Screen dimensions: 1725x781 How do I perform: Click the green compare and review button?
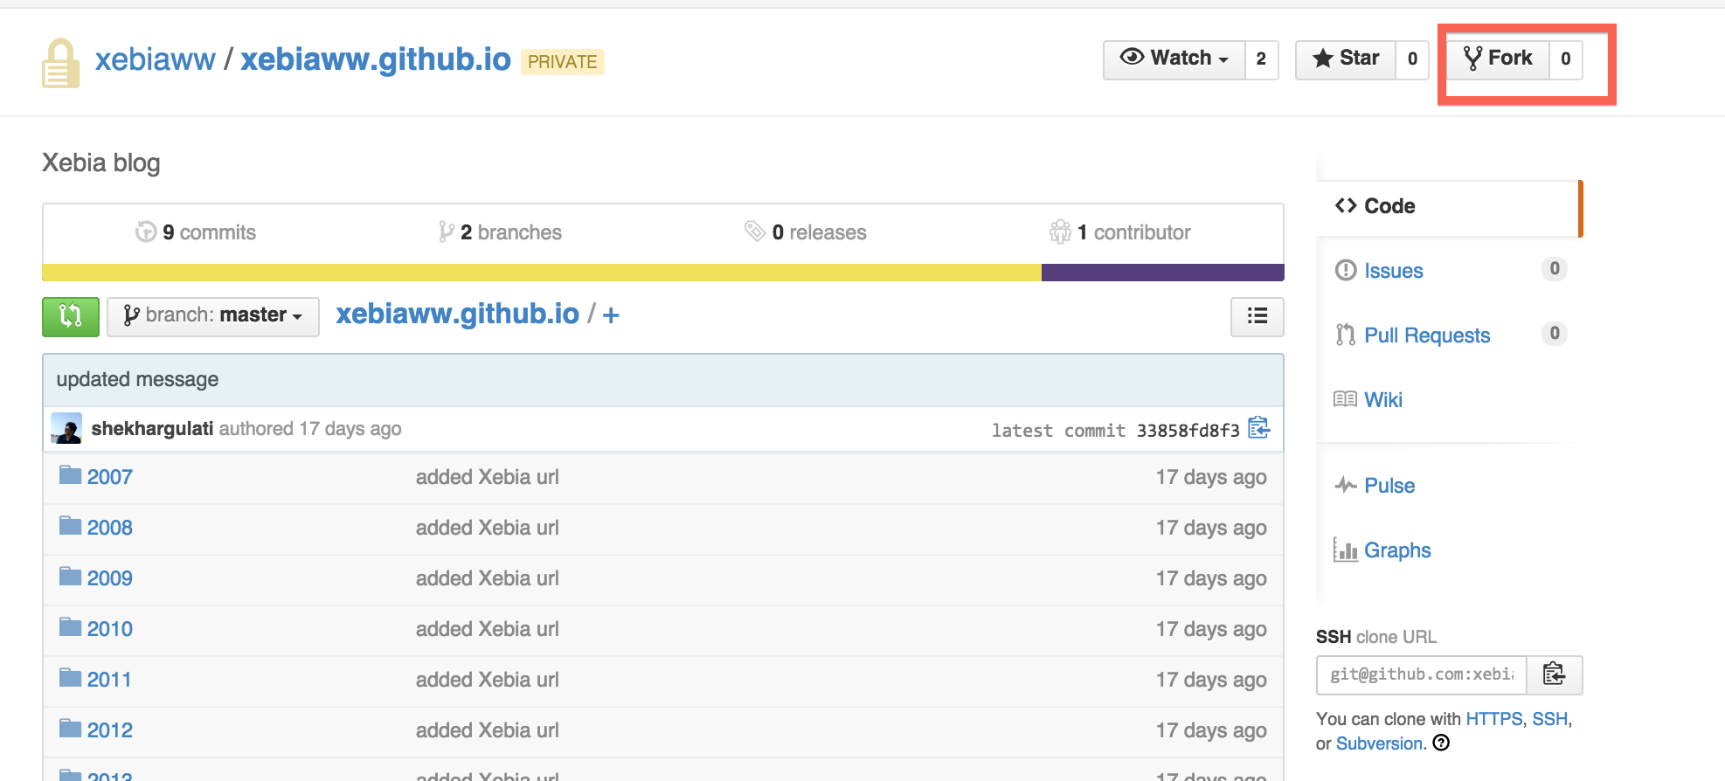(x=70, y=316)
